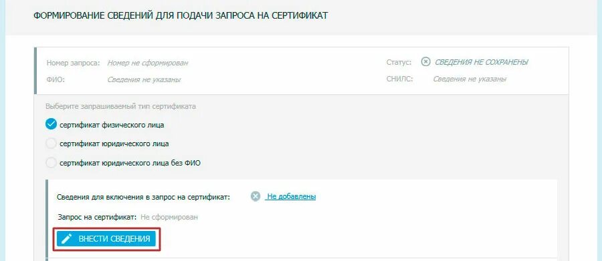
Task: Click the Не сформирован request status
Action: 169,217
